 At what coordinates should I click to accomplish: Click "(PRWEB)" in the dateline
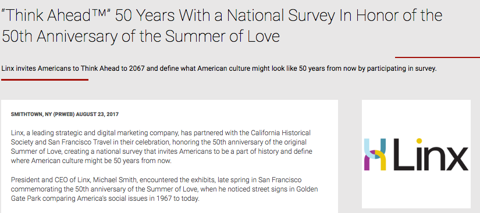(64, 114)
